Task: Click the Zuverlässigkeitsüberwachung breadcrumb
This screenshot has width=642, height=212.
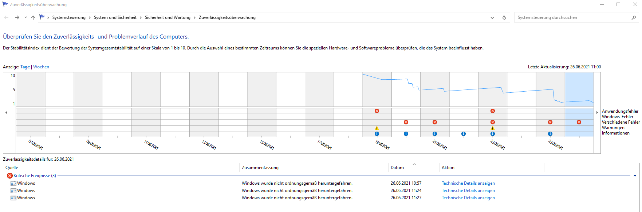Action: pos(227,17)
